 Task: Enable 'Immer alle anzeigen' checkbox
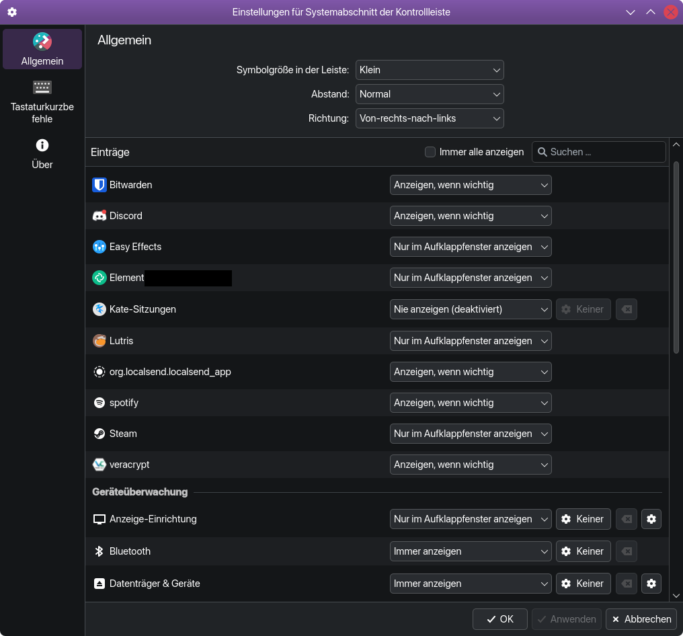pos(430,151)
